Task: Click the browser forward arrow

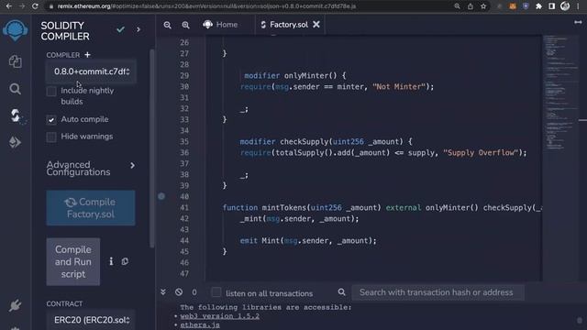Action: [22, 6]
